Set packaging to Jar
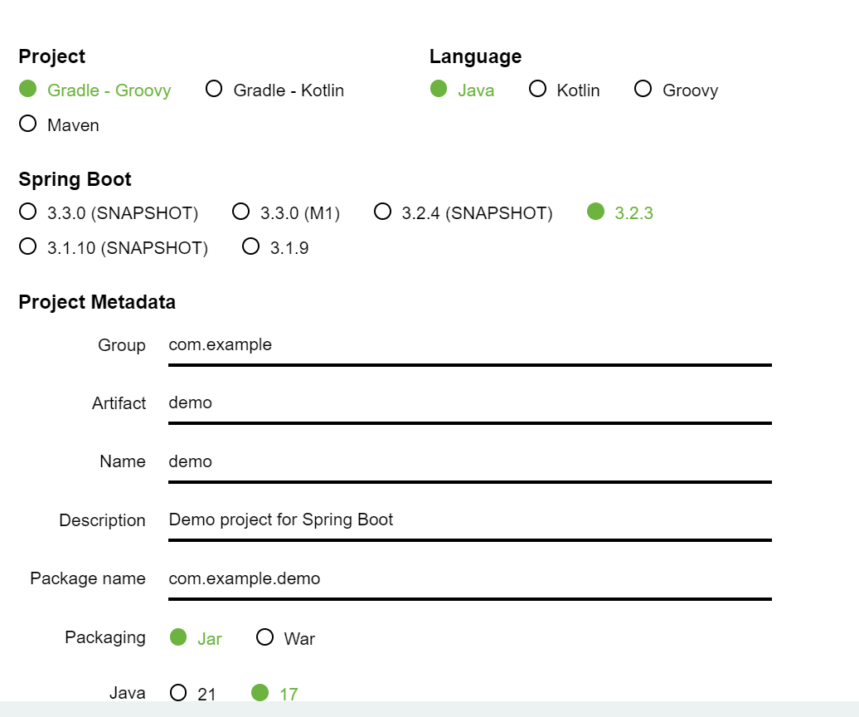 [x=196, y=638]
